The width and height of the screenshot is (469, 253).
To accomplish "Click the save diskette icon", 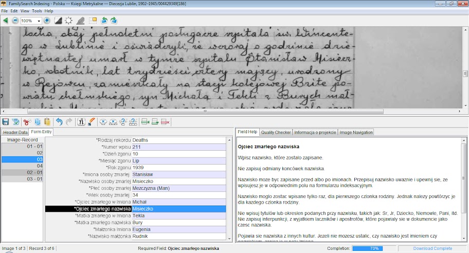I will [6, 122].
